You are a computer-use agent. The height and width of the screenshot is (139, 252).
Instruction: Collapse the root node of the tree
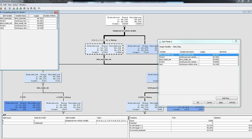point(124,26)
